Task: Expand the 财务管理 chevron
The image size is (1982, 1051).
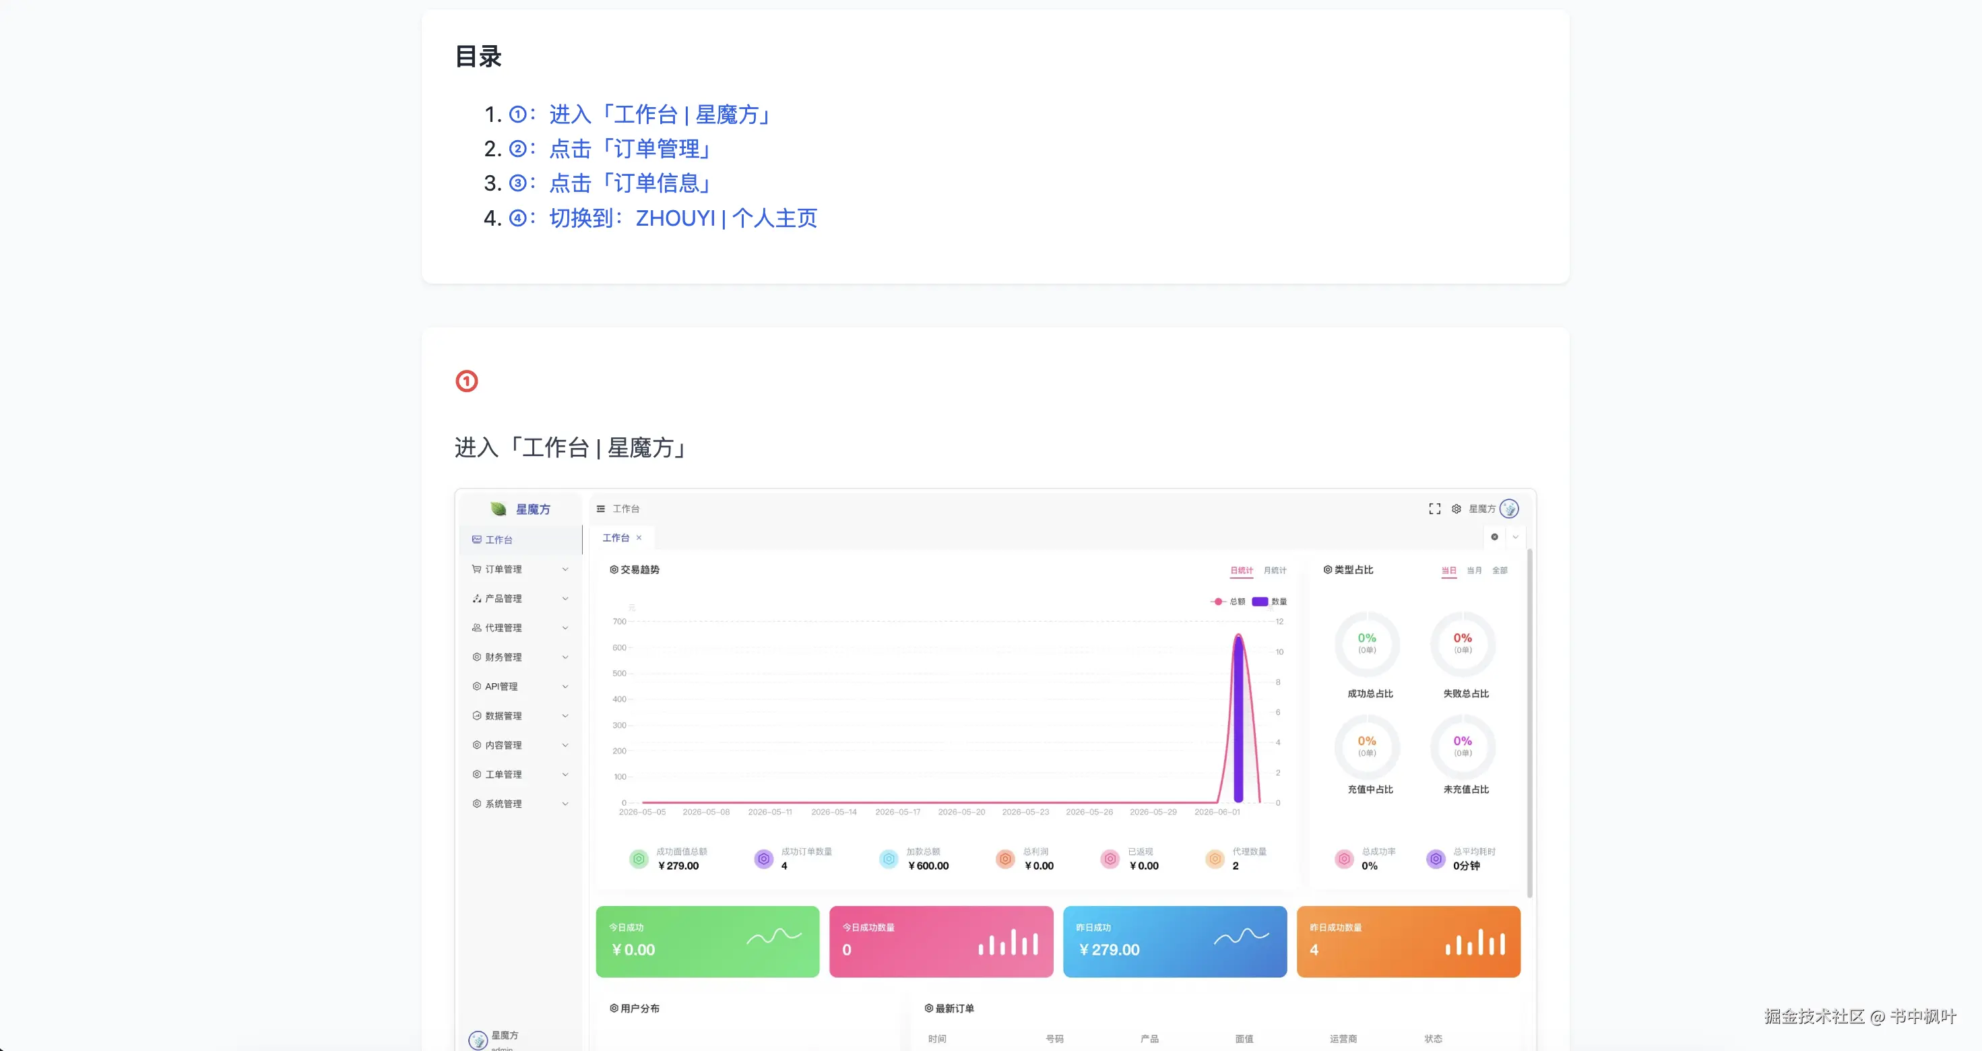Action: (565, 657)
